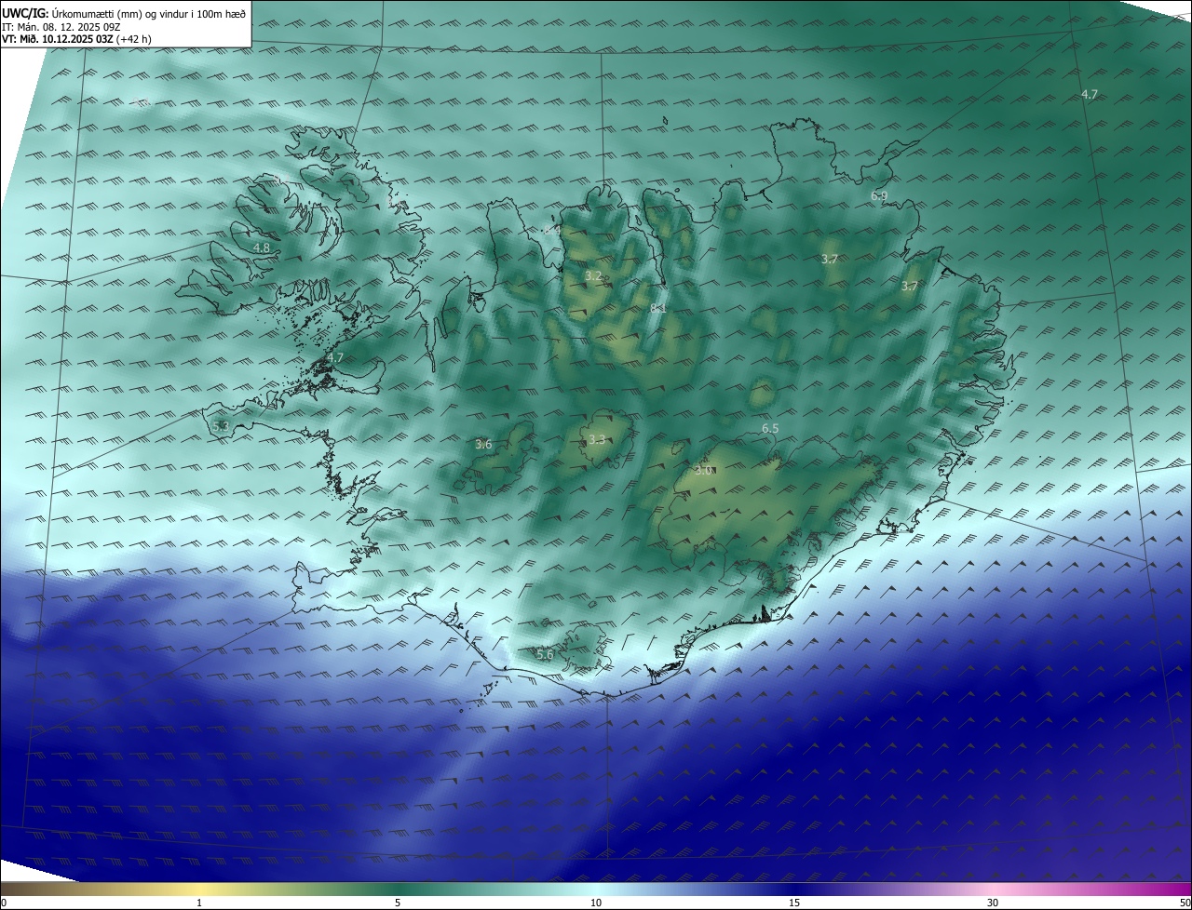Click the 3.3 value on the glacier outline
Screen dimensions: 1192x910
pyautogui.click(x=597, y=439)
